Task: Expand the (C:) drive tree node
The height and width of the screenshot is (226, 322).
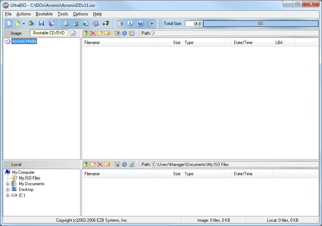Action: click(8, 195)
